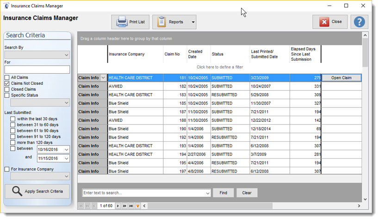Click the horizontal scrollbar thumb
This screenshot has height=220, width=379.
[x=210, y=206]
